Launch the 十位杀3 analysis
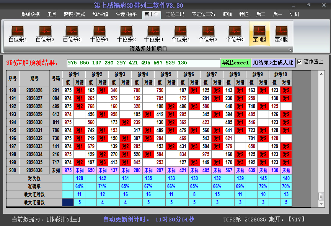Screen dimensions: 331x226 pyautogui.click(x=153, y=34)
